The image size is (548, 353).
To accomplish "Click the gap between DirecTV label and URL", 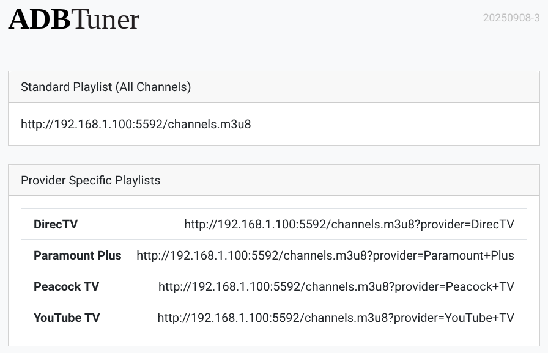I will [x=131, y=224].
